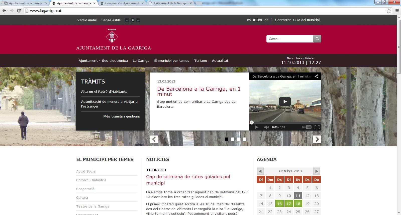Select the second carousel slide dot
The height and width of the screenshot is (215, 401).
(x=233, y=139)
